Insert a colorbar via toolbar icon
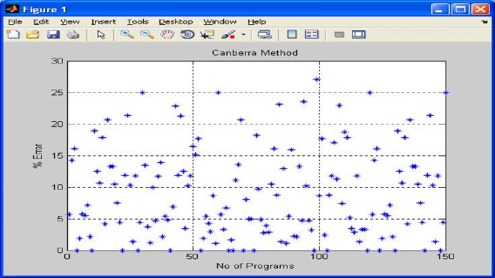 point(292,34)
